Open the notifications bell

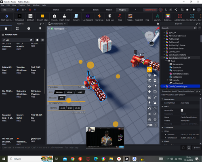(194, 10)
